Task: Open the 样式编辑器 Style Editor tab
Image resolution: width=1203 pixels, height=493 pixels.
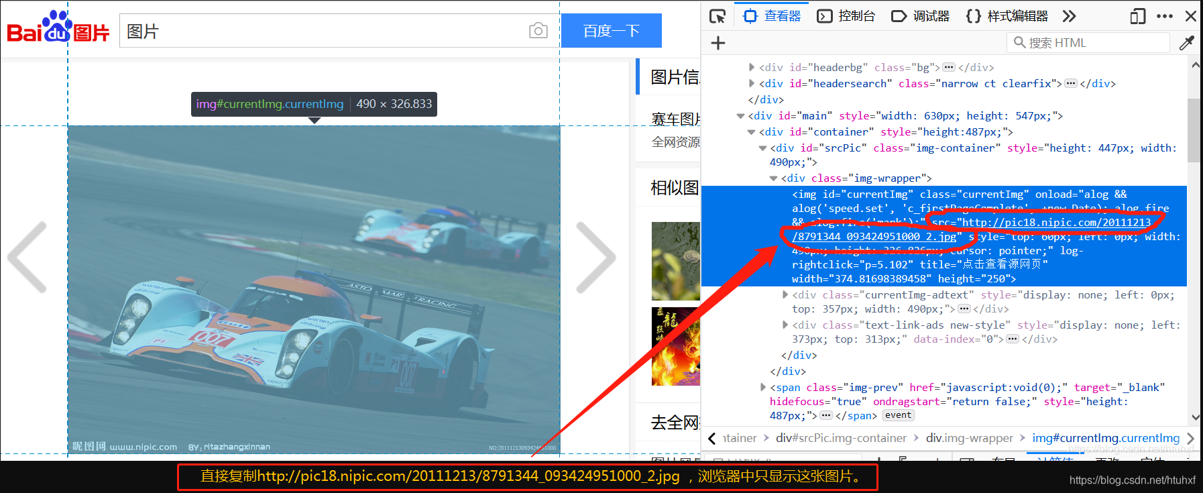Action: tap(1007, 16)
